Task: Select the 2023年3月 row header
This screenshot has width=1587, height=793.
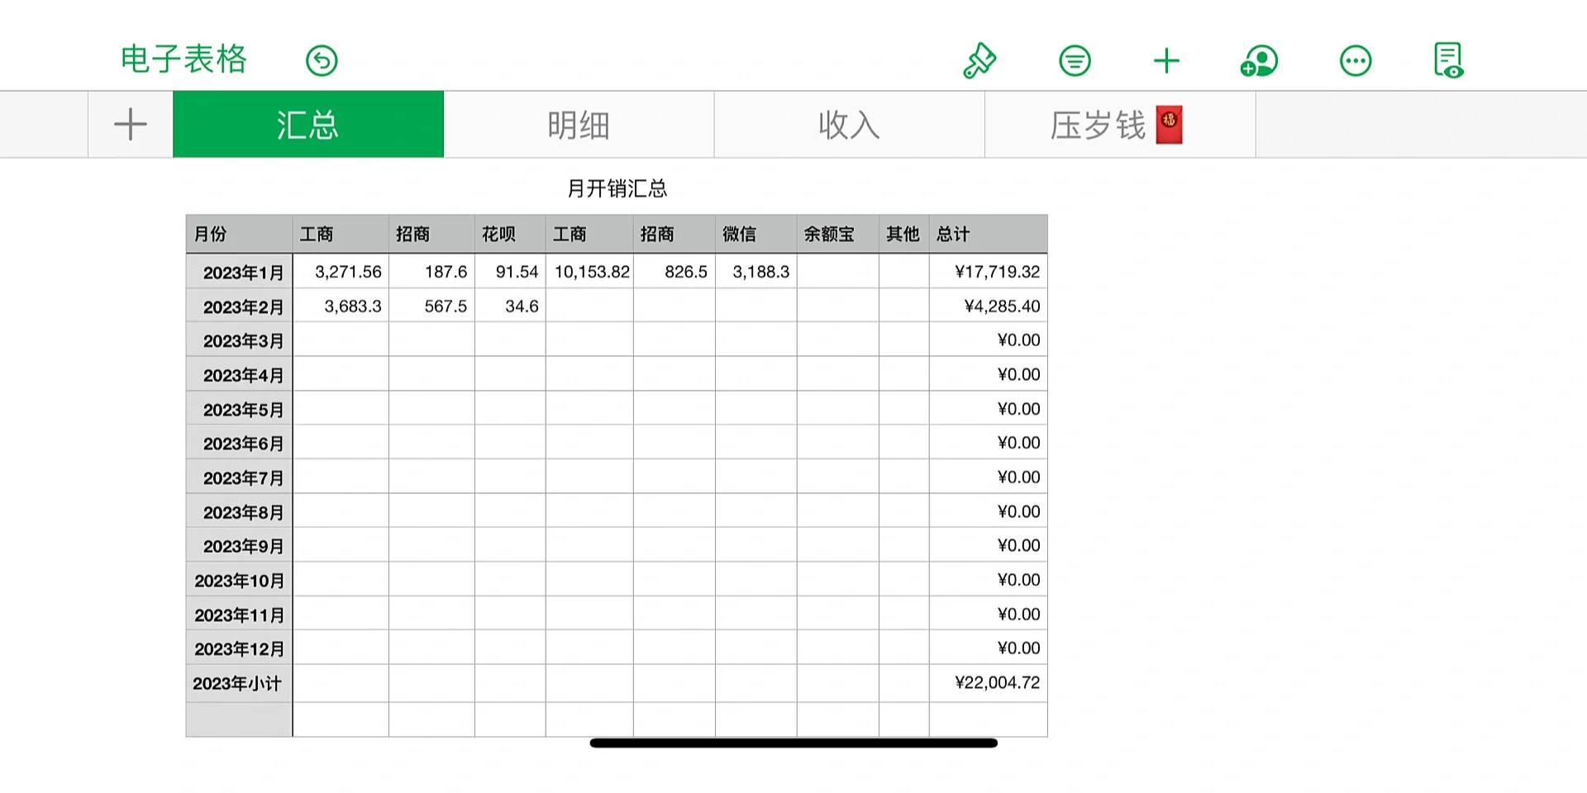Action: point(240,340)
